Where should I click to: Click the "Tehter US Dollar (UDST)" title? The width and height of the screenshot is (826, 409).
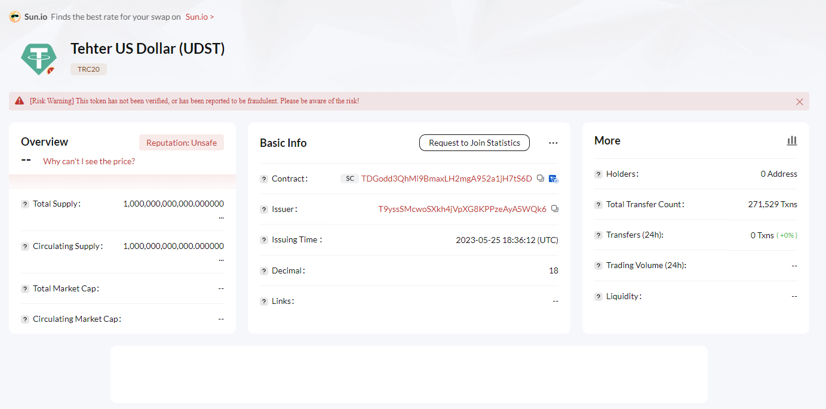pyautogui.click(x=148, y=48)
